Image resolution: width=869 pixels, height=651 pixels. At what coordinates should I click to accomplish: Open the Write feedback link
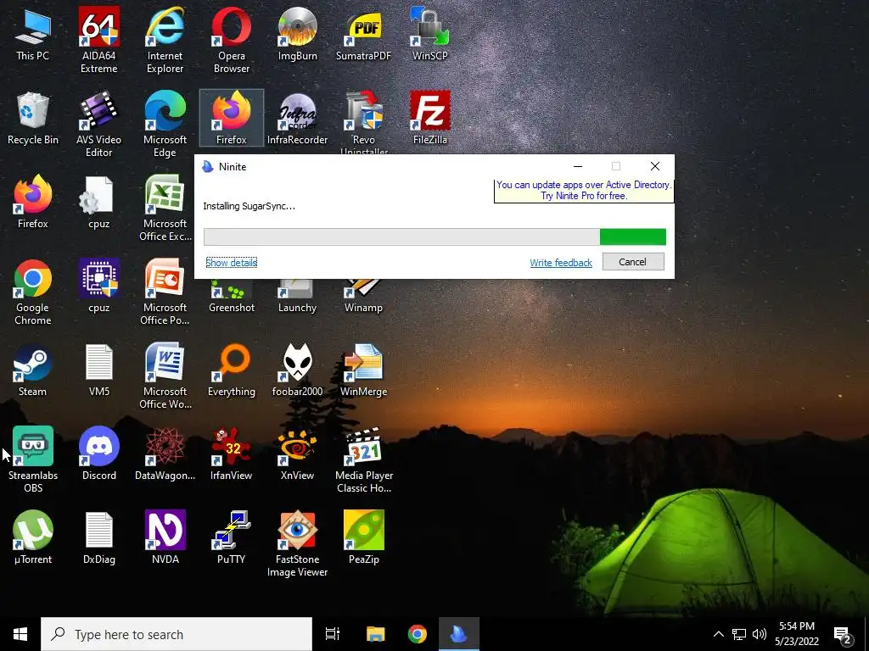(x=561, y=263)
